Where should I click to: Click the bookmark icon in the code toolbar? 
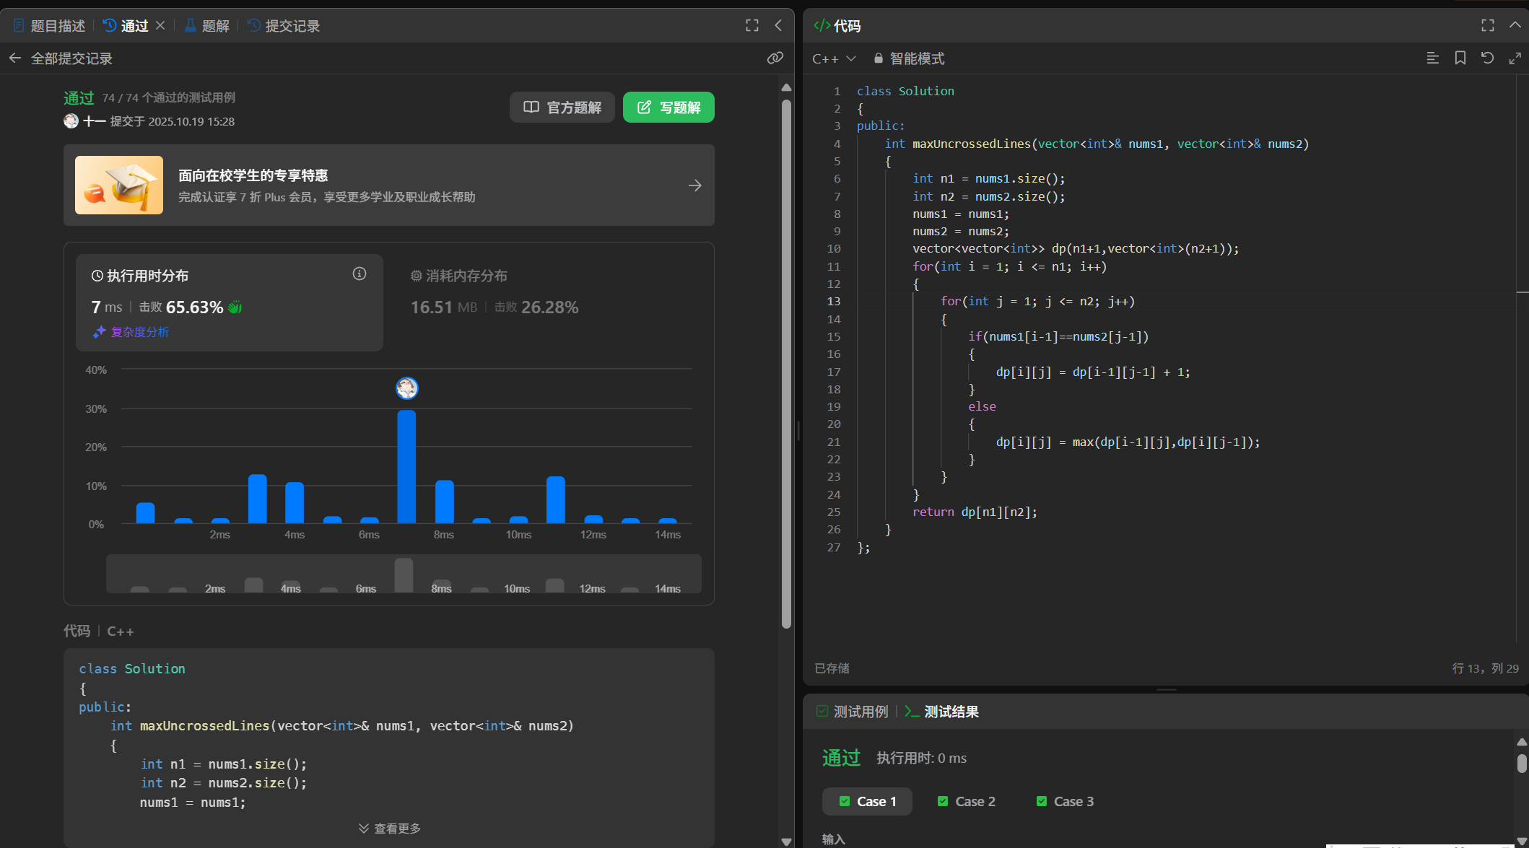(x=1460, y=58)
